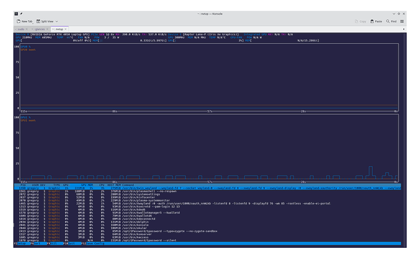Click the Paste toolbar button

pos(376,21)
